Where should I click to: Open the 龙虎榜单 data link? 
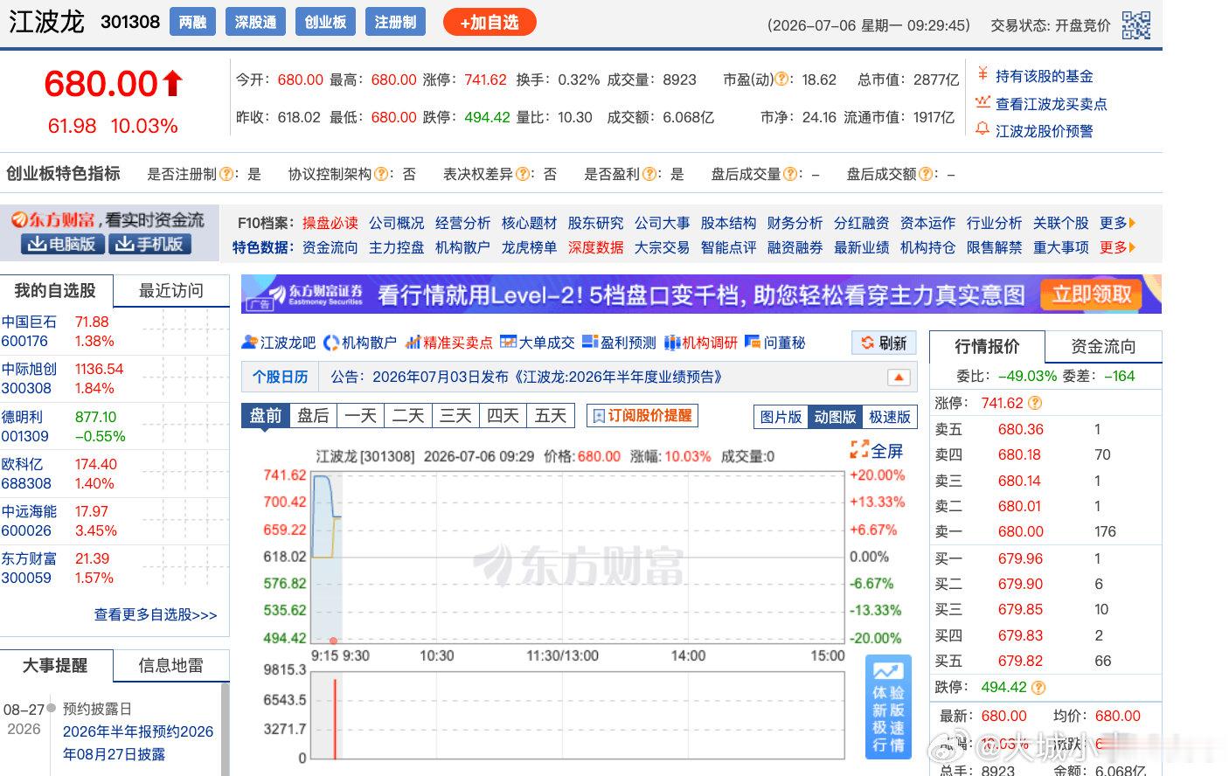click(x=530, y=247)
